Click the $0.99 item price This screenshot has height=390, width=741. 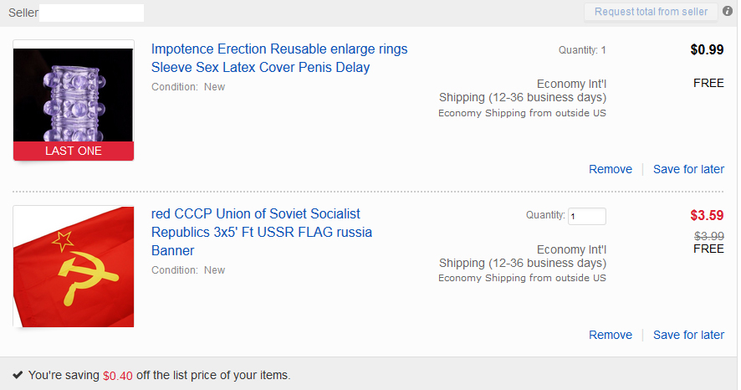coord(707,49)
